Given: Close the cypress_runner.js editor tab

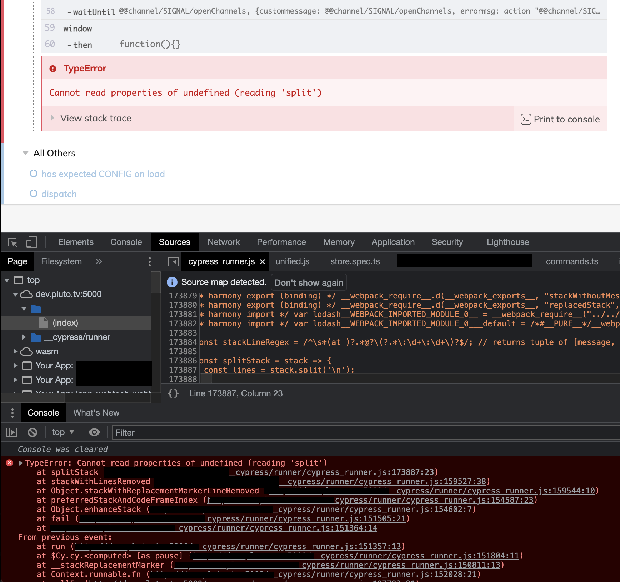Looking at the screenshot, I should pyautogui.click(x=262, y=261).
